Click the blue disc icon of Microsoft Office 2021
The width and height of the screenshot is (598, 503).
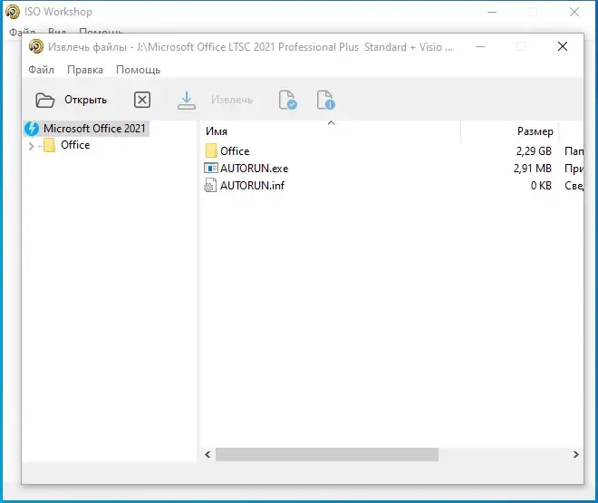pyautogui.click(x=32, y=129)
